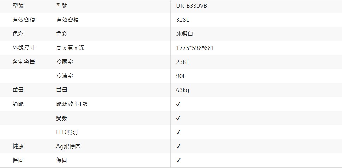Select the 各室容量 category label
The width and height of the screenshot is (342, 168).
point(24,62)
